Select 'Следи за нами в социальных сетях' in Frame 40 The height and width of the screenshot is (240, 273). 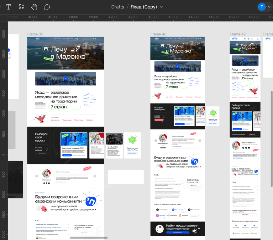167,204
